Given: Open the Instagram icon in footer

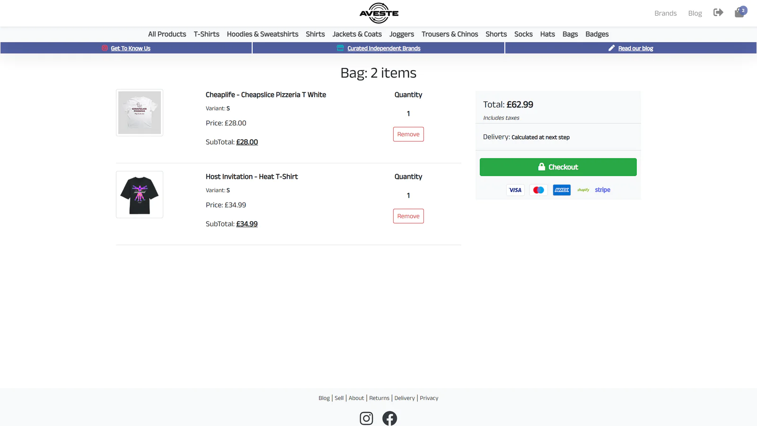Looking at the screenshot, I should (x=366, y=418).
